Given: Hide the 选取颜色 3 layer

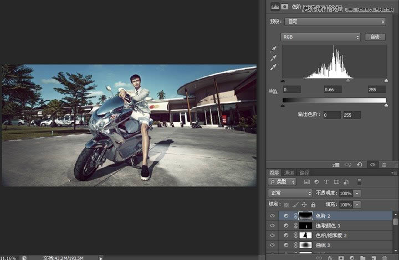Looking at the screenshot, I should pyautogui.click(x=272, y=226).
